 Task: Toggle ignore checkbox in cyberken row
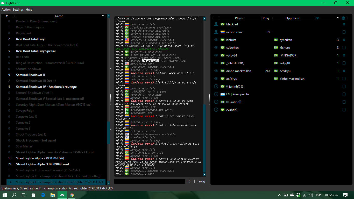(344, 48)
